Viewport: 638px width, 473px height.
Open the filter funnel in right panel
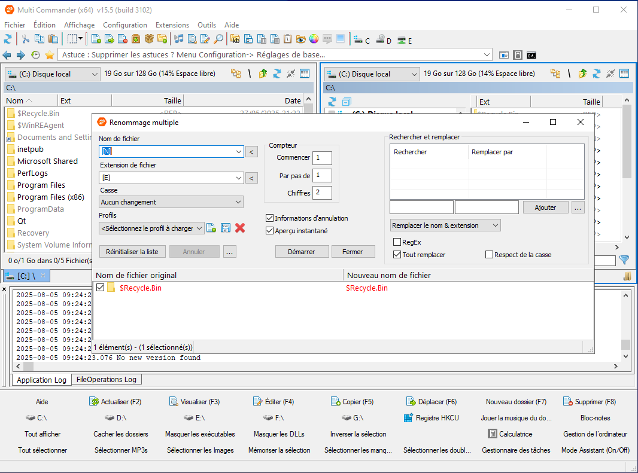coord(624,260)
